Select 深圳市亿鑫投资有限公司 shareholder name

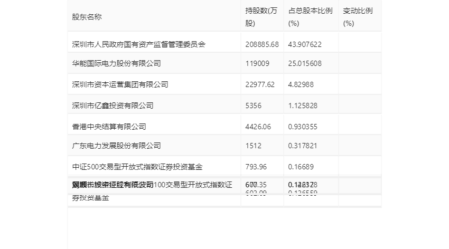pyautogui.click(x=113, y=106)
